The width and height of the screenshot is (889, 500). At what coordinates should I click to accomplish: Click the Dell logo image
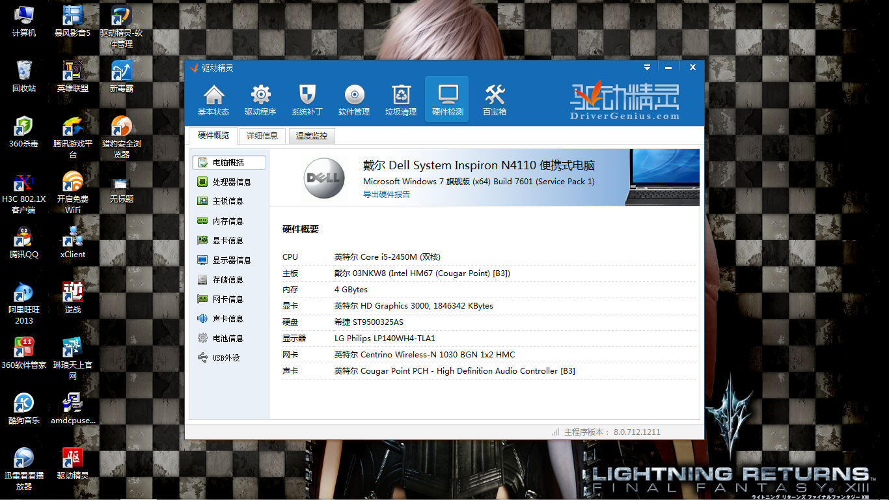coord(323,178)
